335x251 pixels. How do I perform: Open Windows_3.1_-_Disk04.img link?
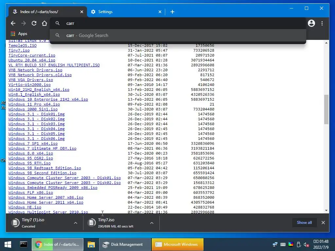click(x=37, y=129)
